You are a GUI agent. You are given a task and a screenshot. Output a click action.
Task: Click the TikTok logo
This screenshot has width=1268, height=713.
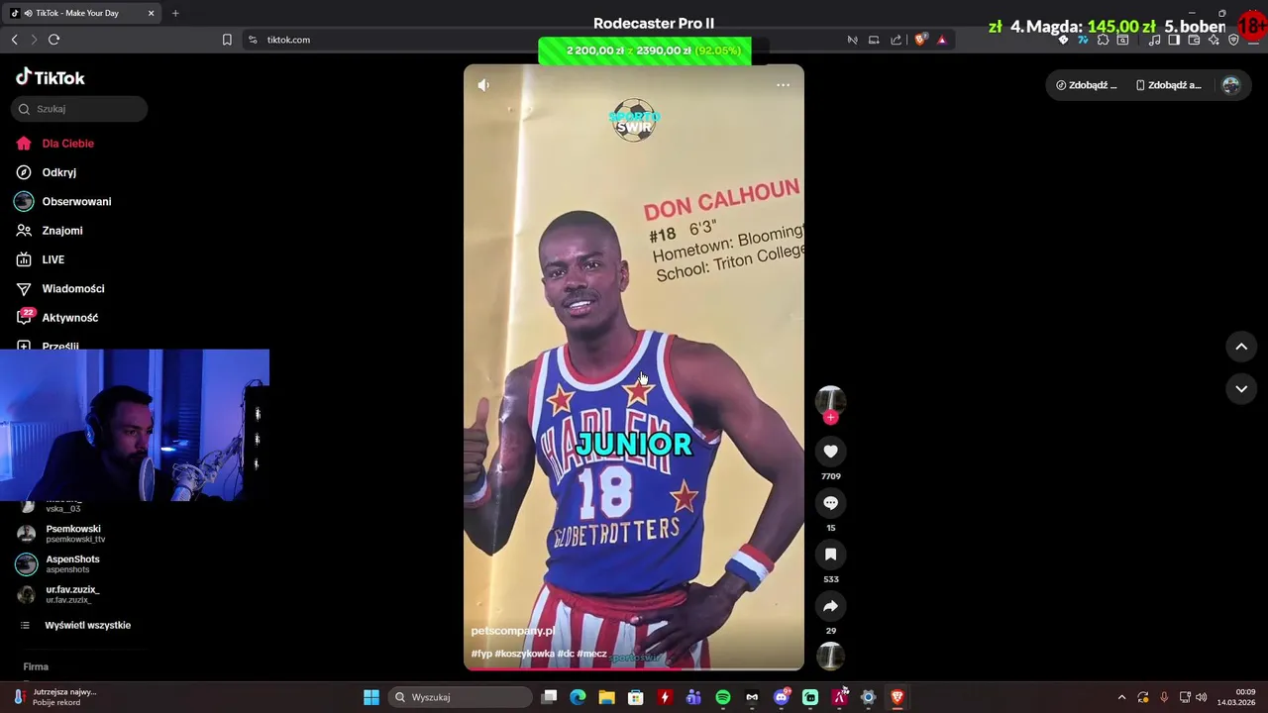click(x=51, y=77)
